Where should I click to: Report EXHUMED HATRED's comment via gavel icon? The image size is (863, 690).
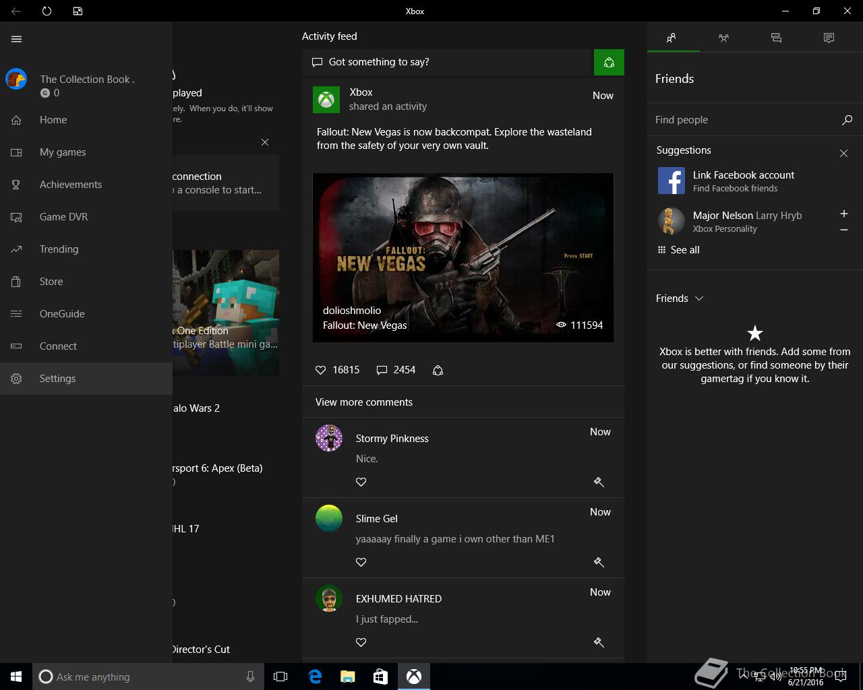599,642
